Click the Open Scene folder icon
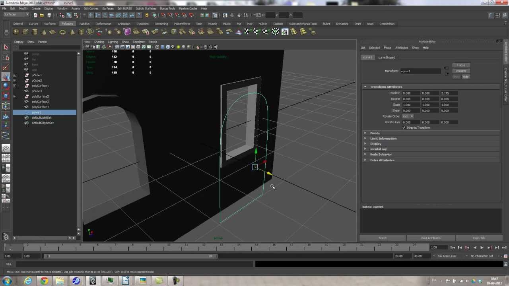Image resolution: width=509 pixels, height=286 pixels. [42, 15]
